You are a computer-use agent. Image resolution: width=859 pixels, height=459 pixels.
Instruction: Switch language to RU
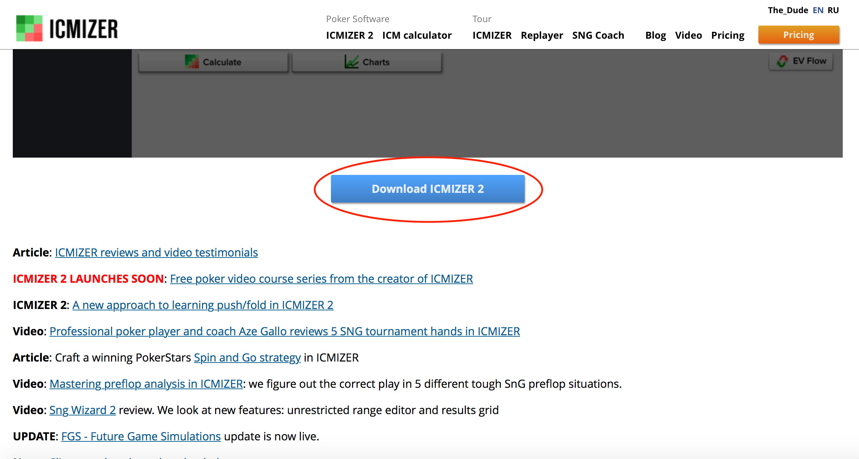[833, 10]
